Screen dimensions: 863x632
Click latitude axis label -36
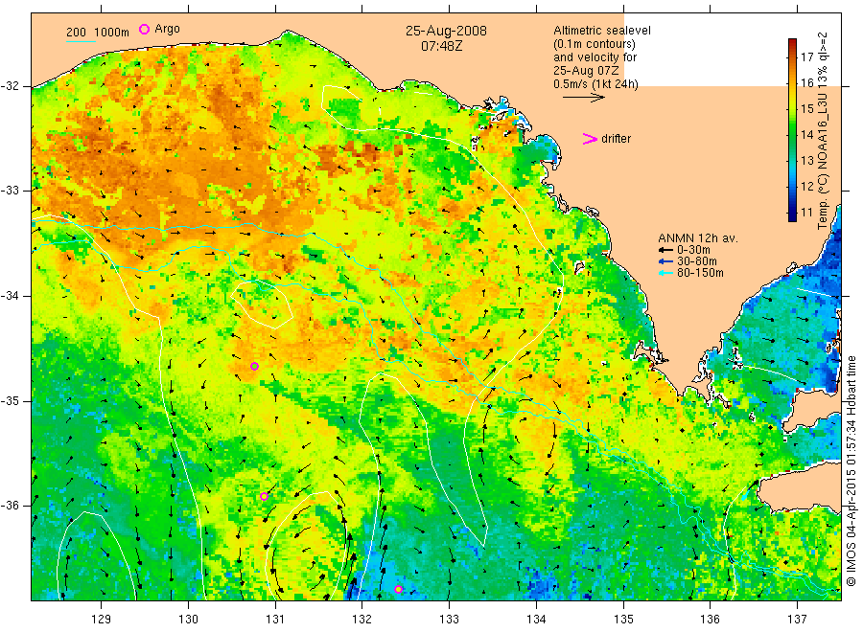coord(10,505)
